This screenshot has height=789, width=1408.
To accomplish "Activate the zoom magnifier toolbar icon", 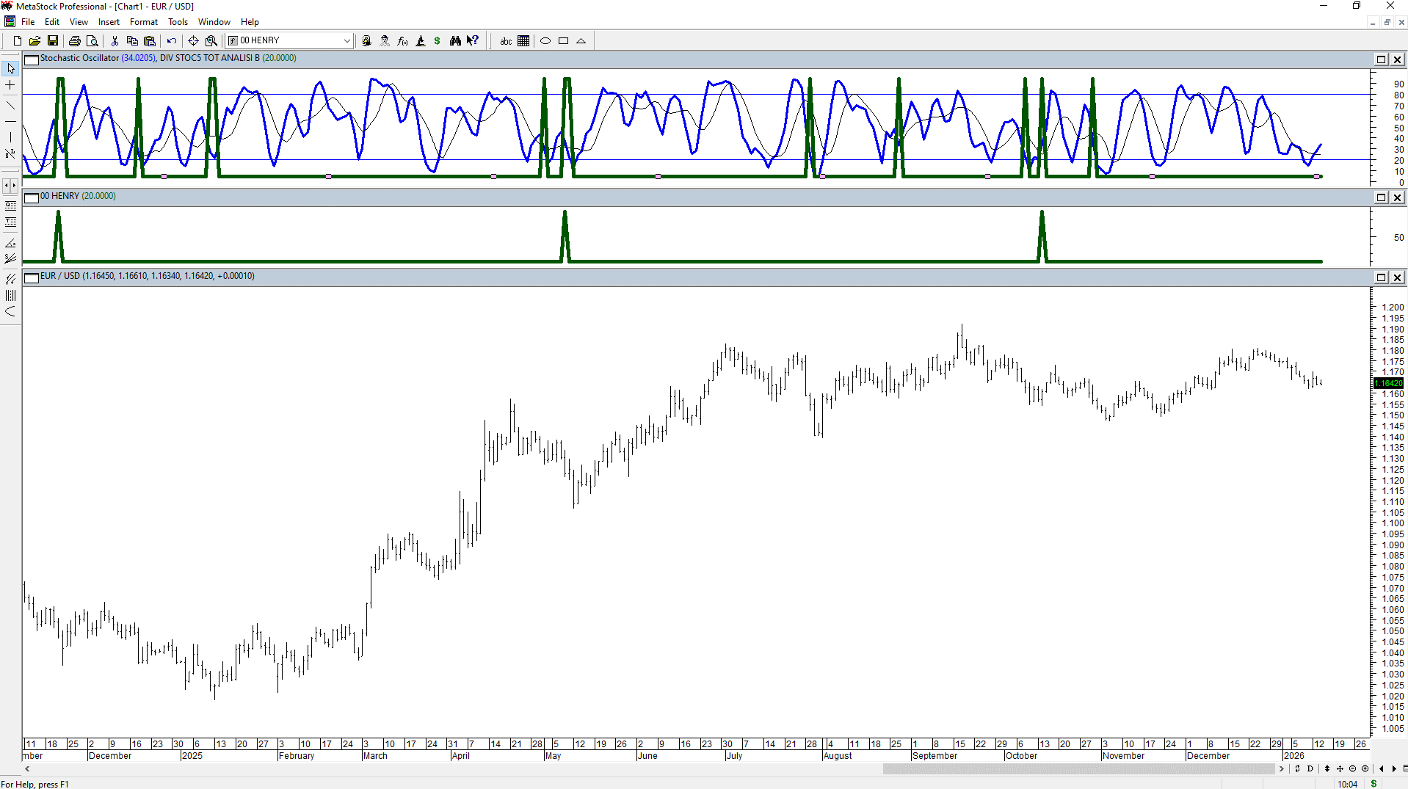I will (x=211, y=41).
